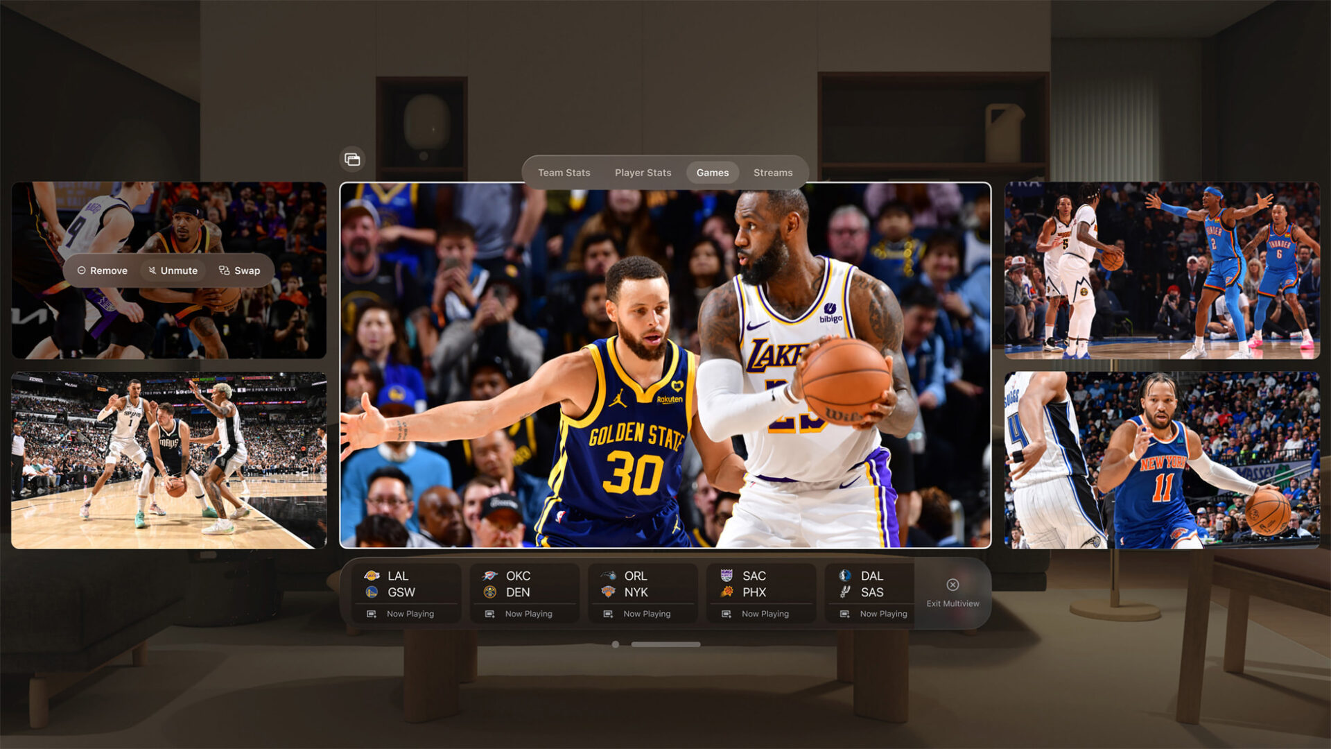Toggle mute on top-left stream
Screen dimensions: 1331x749
[x=173, y=270]
